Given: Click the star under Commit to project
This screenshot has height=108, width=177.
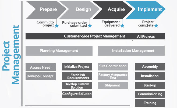Looking at the screenshot, I should coord(56,26).
